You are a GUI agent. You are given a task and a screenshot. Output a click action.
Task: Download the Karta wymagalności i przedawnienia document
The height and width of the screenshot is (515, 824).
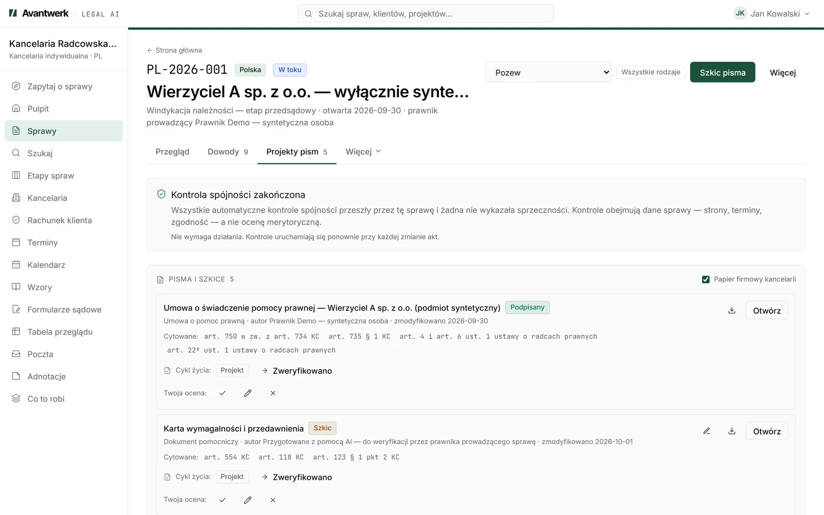[x=732, y=431]
